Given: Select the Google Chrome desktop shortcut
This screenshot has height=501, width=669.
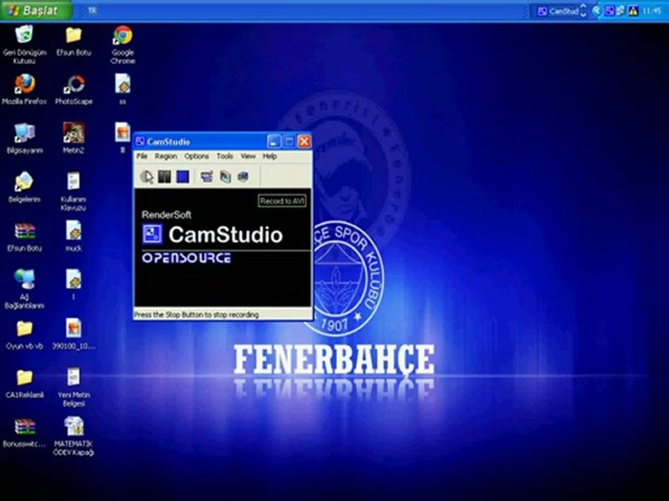Looking at the screenshot, I should (123, 45).
